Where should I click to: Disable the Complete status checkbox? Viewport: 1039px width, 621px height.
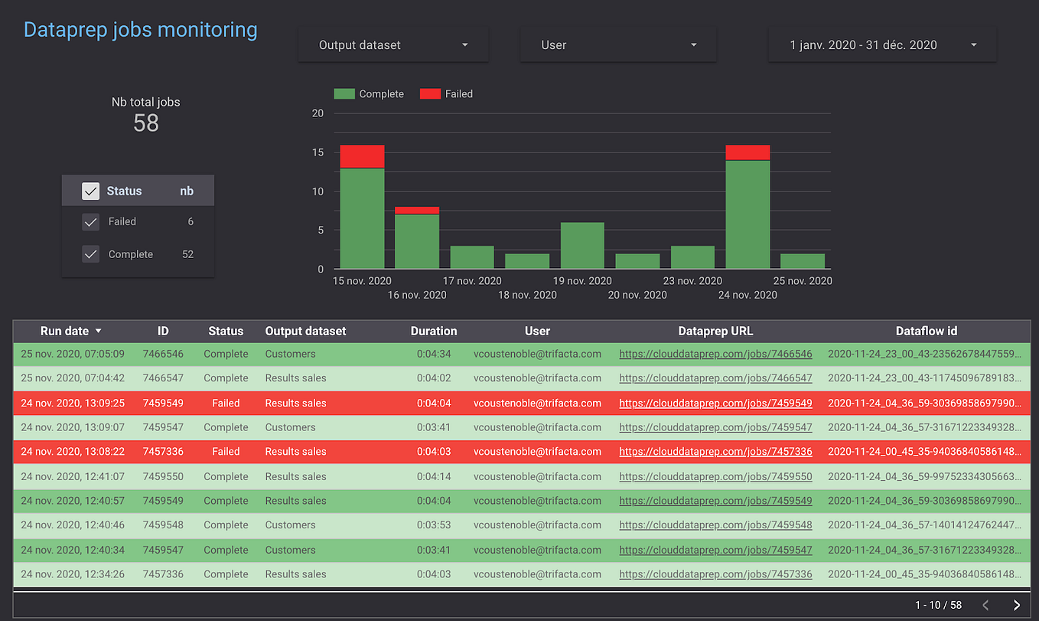[90, 253]
